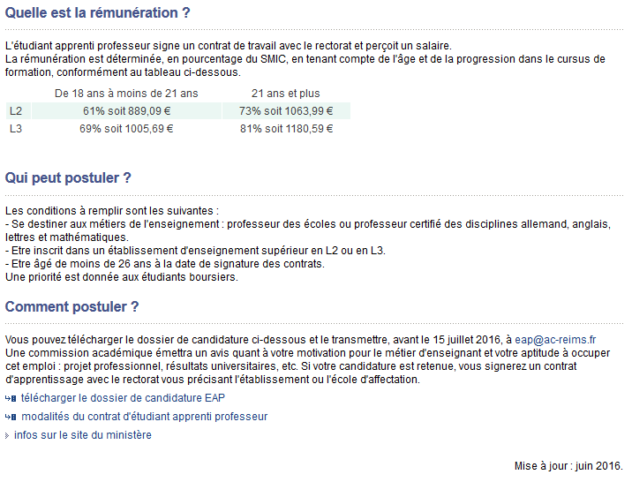The image size is (632, 482).
Task: Click the download icon beside 'télécharger le dossier'
Action: point(11,399)
